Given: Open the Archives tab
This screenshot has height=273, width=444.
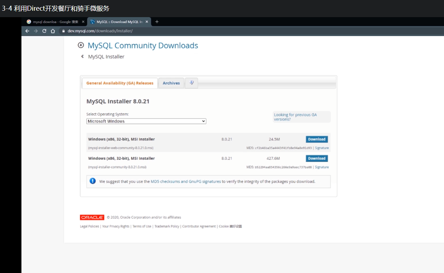Looking at the screenshot, I should pyautogui.click(x=171, y=83).
